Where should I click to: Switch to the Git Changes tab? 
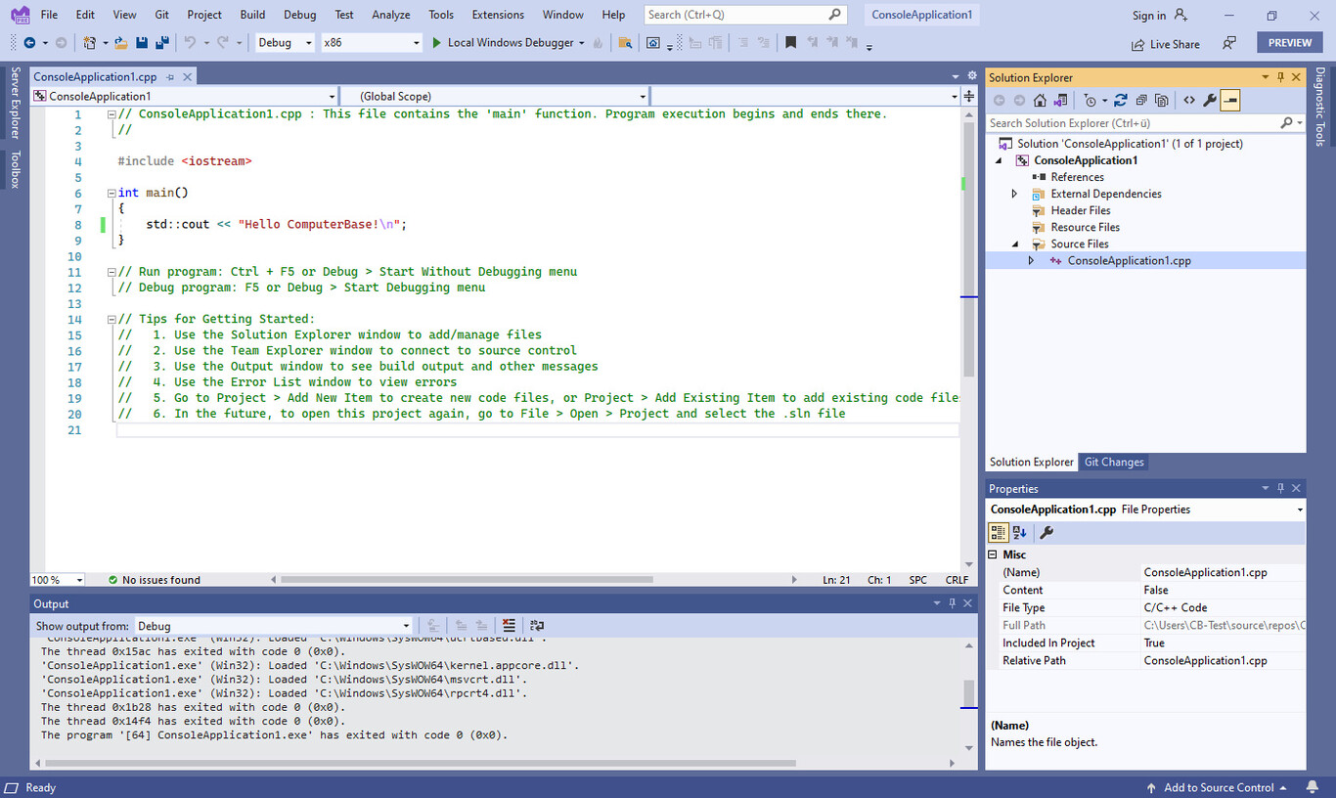(x=1113, y=462)
